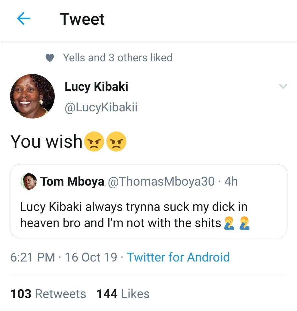Viewport: 297px width, 311px height.
Task: Open Lucy Kibaki's round profile picture
Action: pyautogui.click(x=32, y=96)
